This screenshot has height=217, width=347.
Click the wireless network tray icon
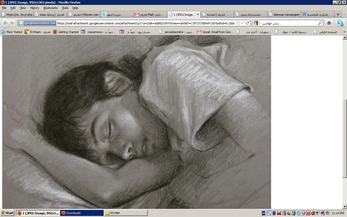click(x=303, y=213)
